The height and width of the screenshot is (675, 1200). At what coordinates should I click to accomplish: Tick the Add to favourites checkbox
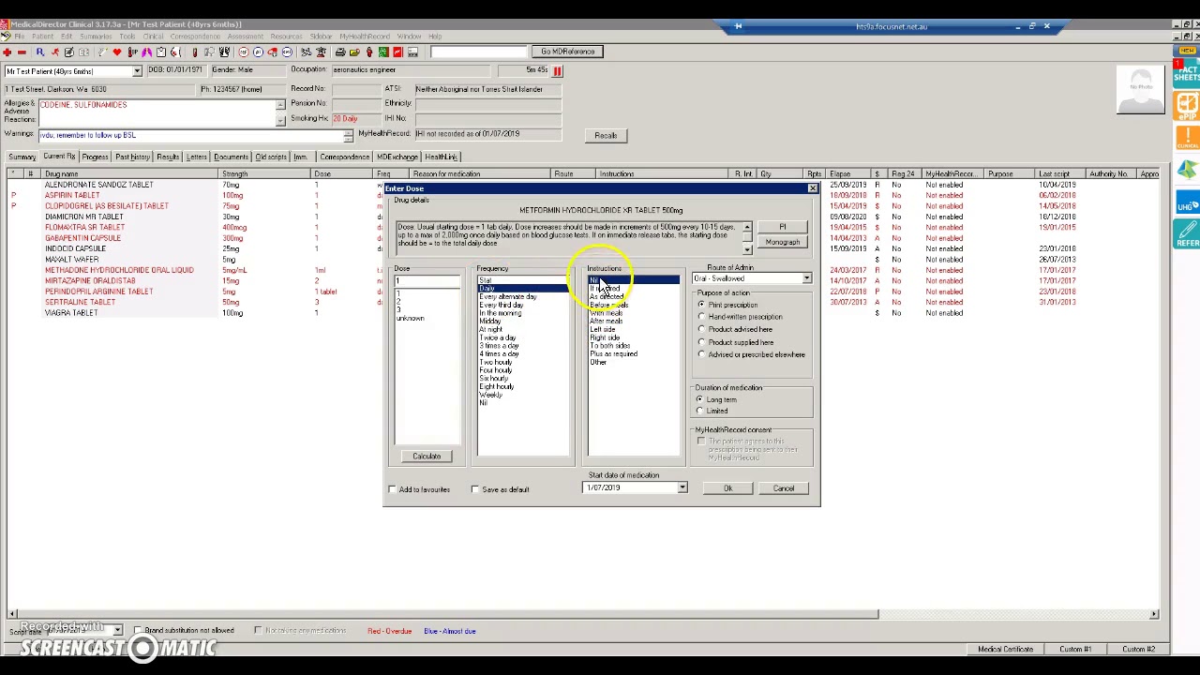click(393, 489)
